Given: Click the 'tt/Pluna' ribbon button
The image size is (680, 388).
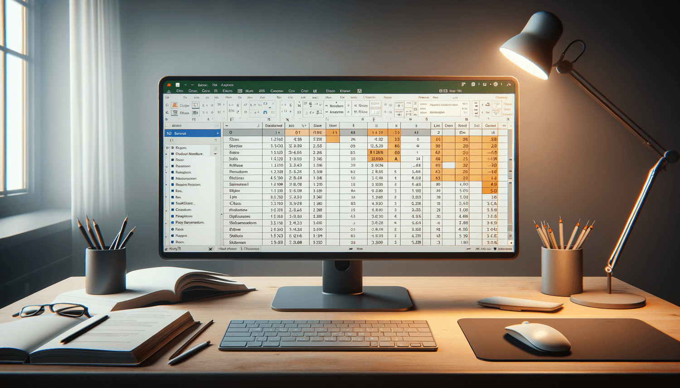Looking at the screenshot, I should pyautogui.click(x=361, y=112).
